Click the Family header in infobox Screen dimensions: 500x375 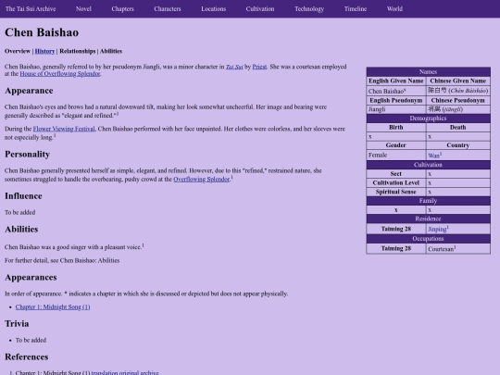[429, 201]
